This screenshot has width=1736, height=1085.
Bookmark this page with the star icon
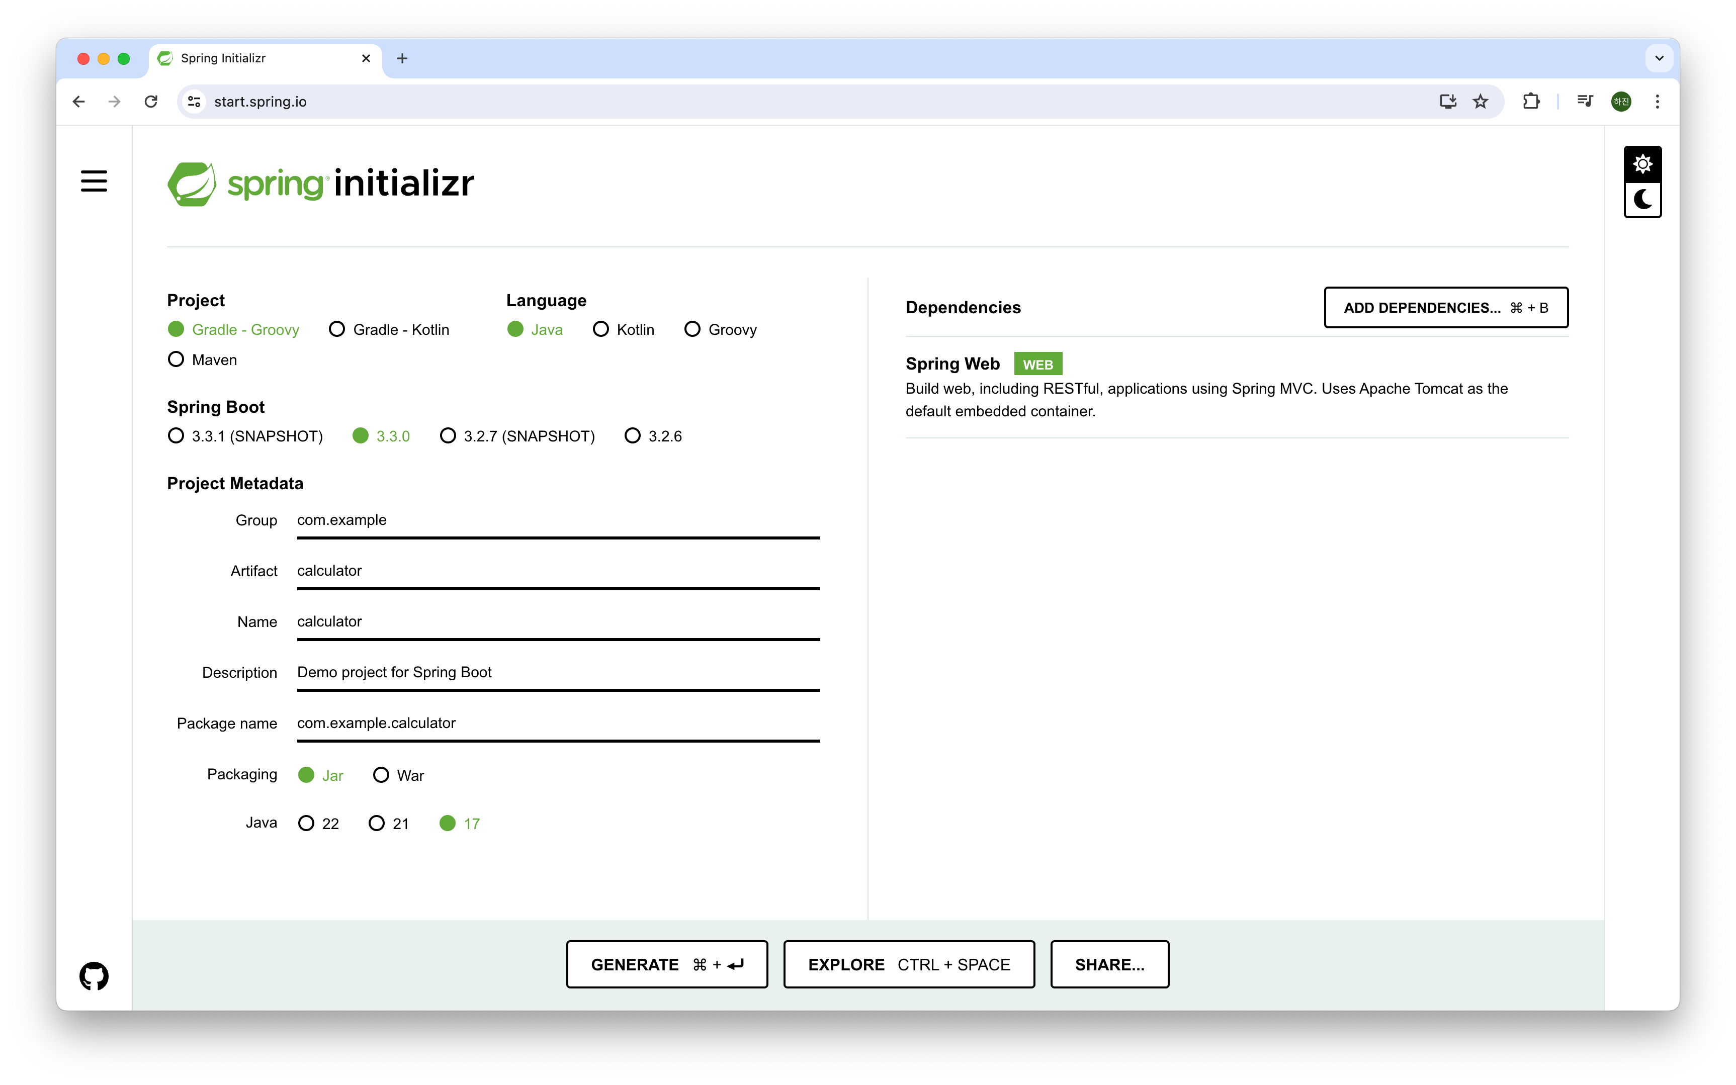1481,101
